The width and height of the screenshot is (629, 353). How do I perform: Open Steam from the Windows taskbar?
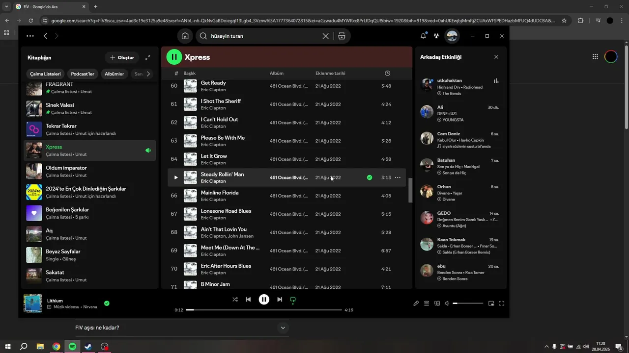(88, 347)
